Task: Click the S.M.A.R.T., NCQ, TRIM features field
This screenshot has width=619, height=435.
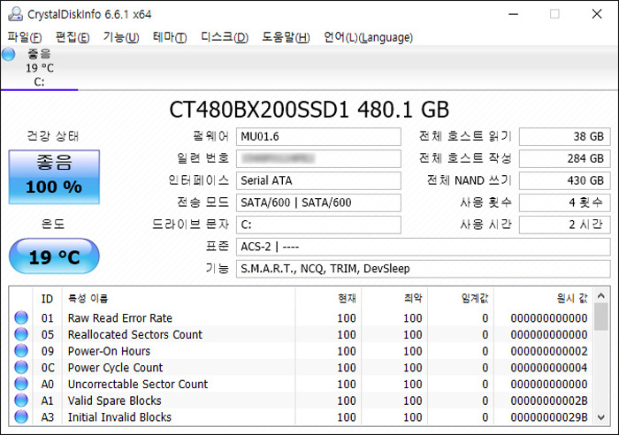Action: tap(424, 269)
